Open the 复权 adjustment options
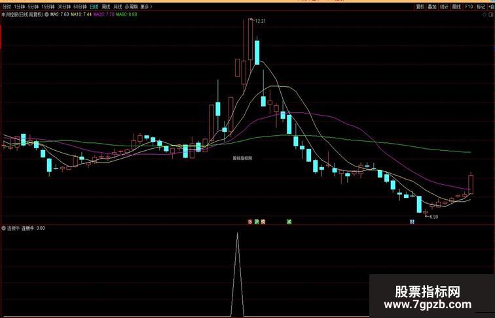This screenshot has width=495, height=318. 420,7
